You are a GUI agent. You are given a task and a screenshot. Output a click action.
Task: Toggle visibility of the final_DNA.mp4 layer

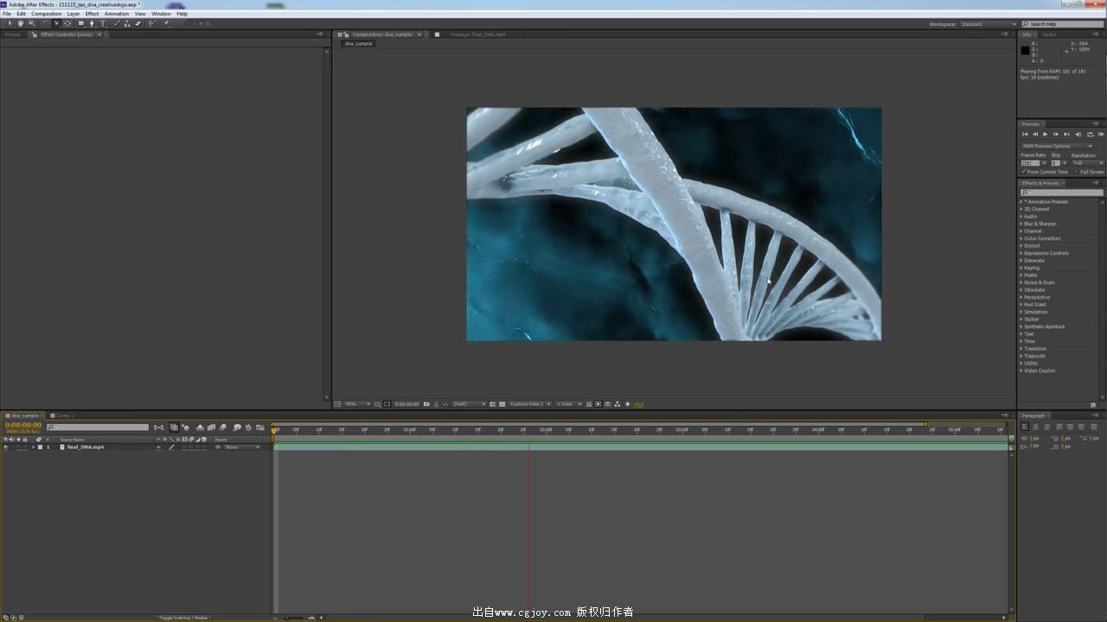point(5,447)
